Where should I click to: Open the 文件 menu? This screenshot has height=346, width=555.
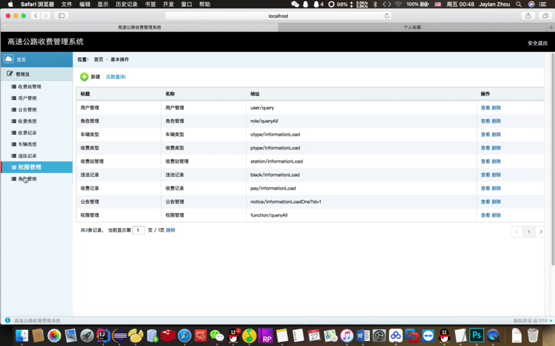67,4
